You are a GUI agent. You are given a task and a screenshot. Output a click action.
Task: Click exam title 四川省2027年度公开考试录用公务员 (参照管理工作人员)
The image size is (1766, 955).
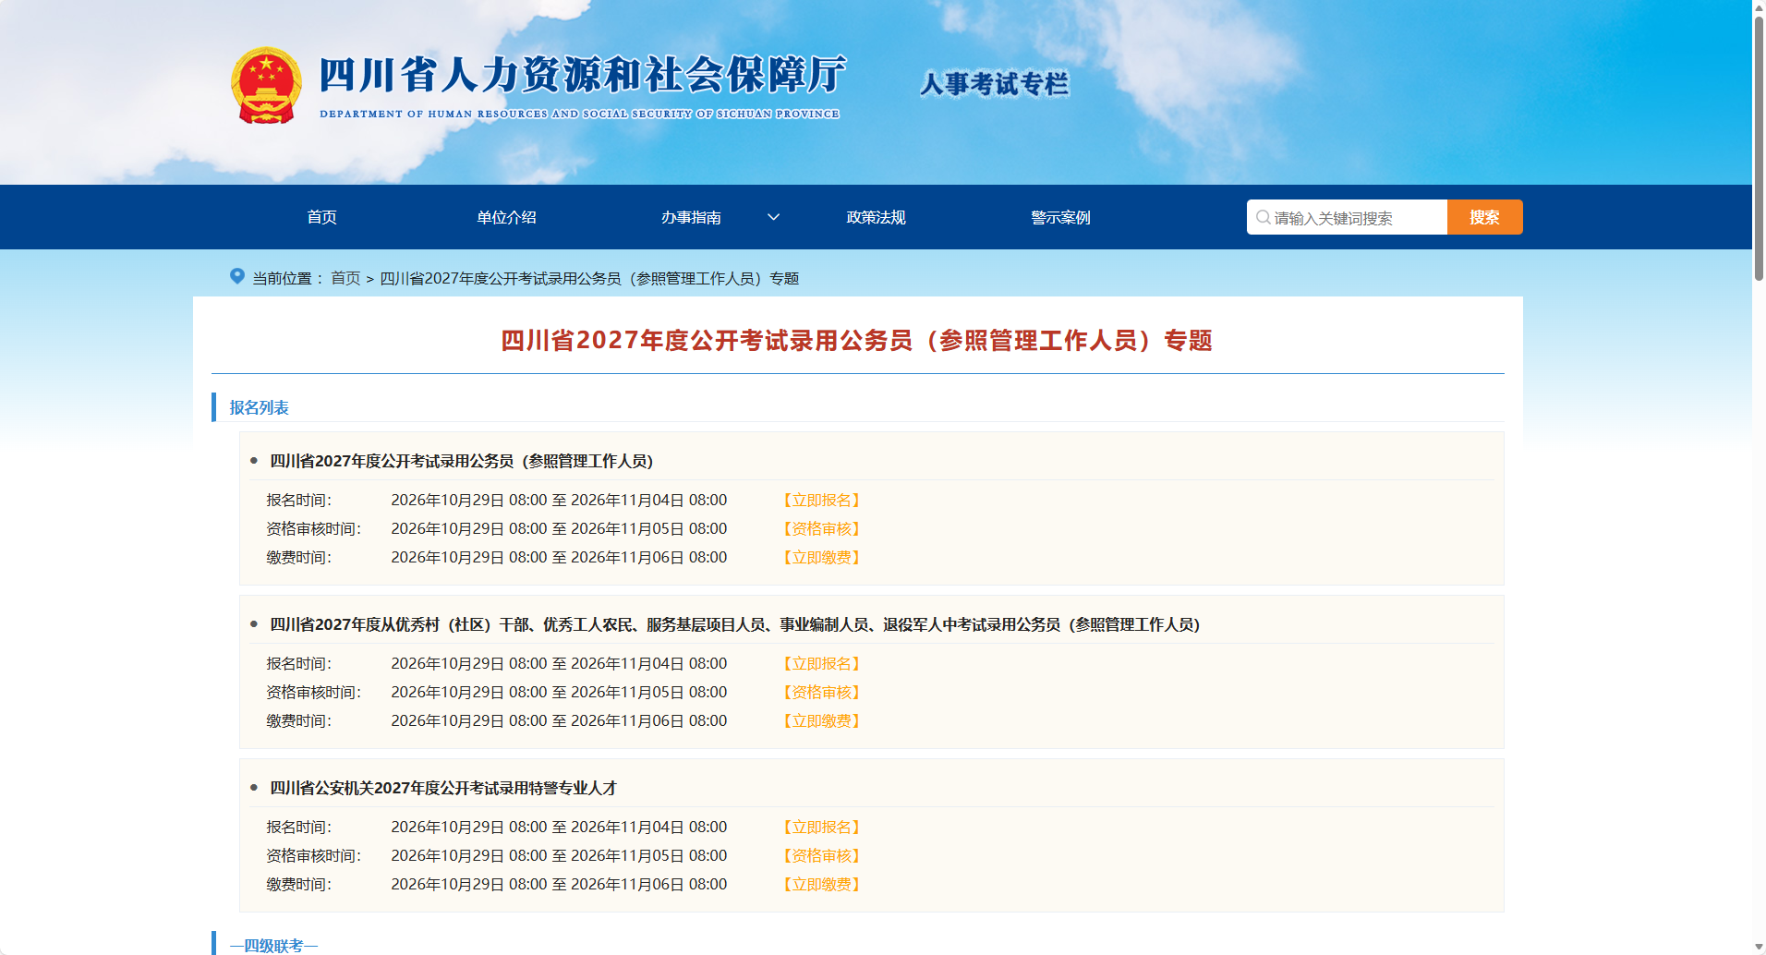(461, 461)
